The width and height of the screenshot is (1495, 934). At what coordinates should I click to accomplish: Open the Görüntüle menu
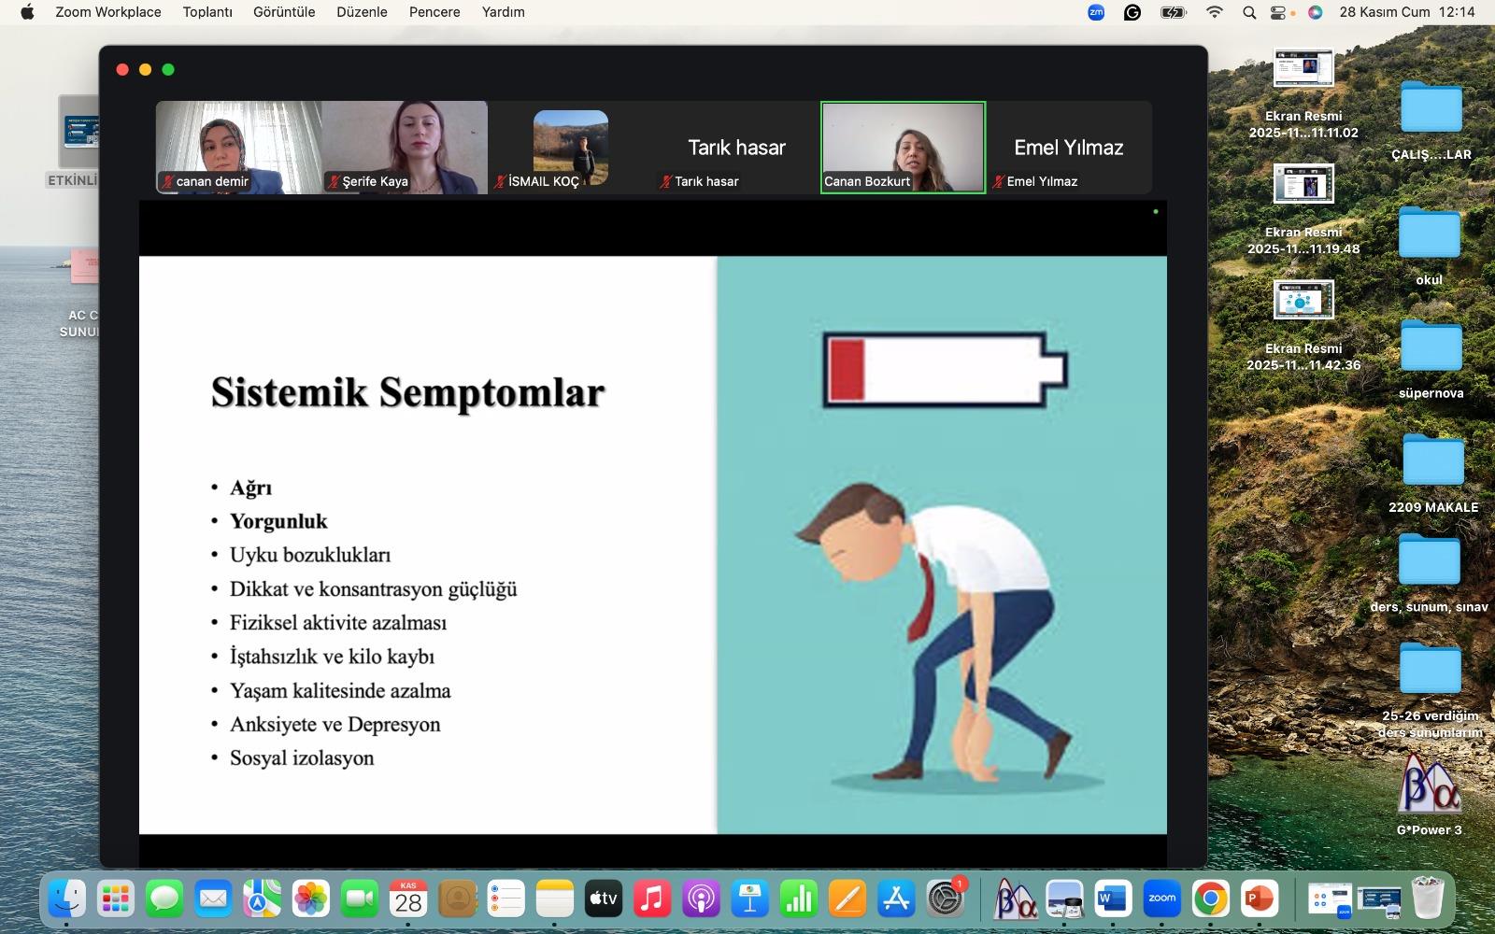284,12
